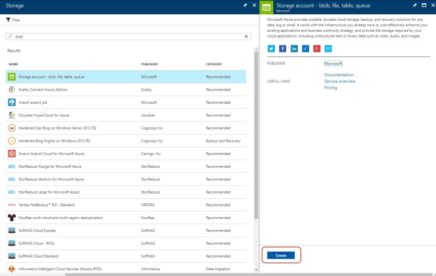
Task: Open the Documentation link
Action: coord(339,75)
